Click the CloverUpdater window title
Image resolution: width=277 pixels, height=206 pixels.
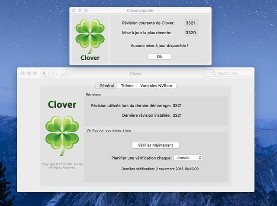pyautogui.click(x=140, y=10)
